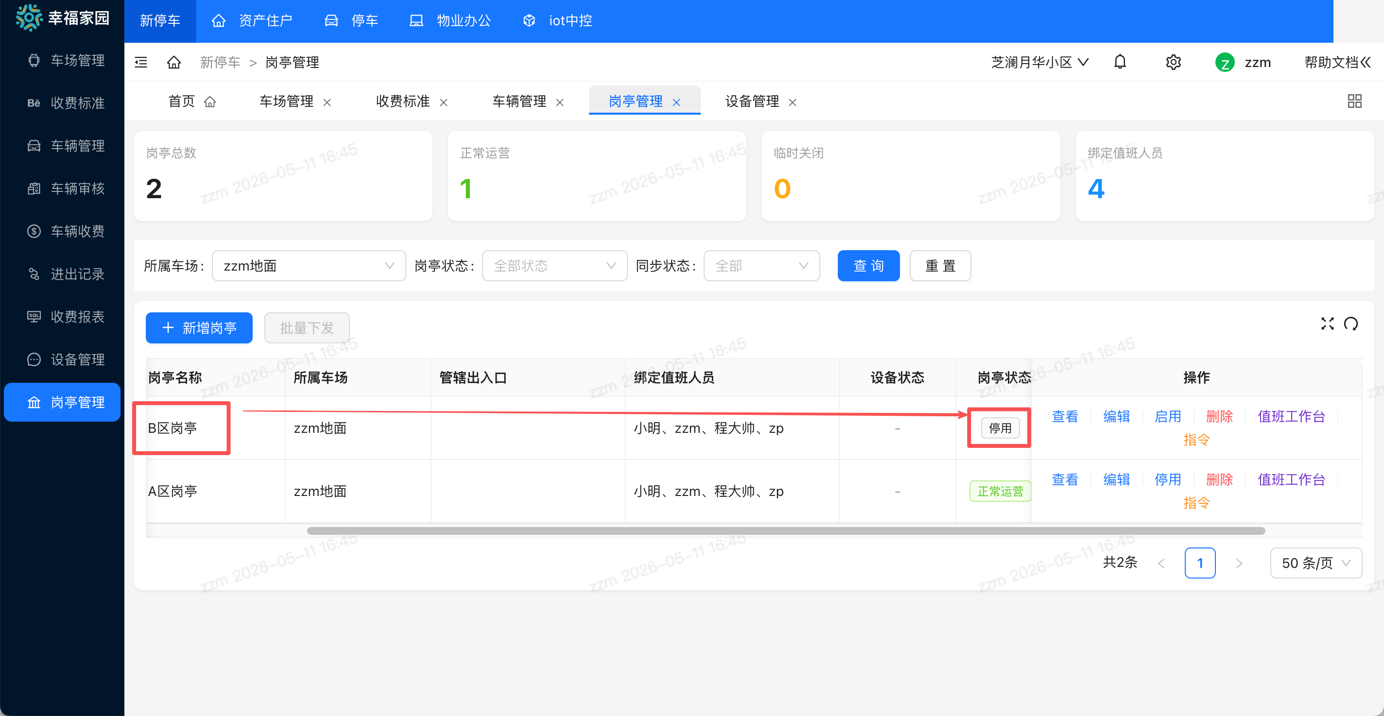Click the 批量下发 button
The width and height of the screenshot is (1384, 716).
[x=307, y=328]
